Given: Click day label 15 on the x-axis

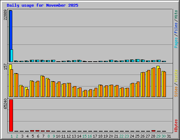Looking at the screenshot, I should 84,136.
